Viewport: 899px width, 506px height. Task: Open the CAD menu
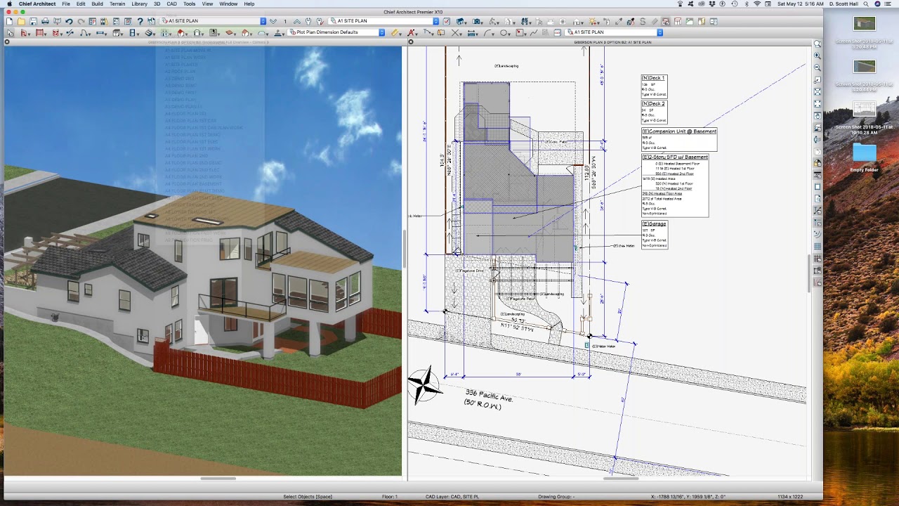click(x=171, y=4)
